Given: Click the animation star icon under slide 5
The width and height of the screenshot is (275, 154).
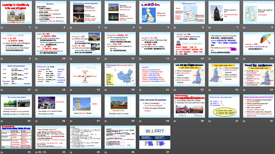Looking at the screenshot, I should click(x=140, y=28).
